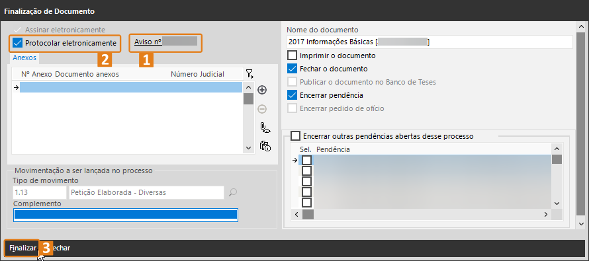Toggle Protocolar eletronicamente checkbox
Image resolution: width=589 pixels, height=261 pixels.
coord(18,43)
